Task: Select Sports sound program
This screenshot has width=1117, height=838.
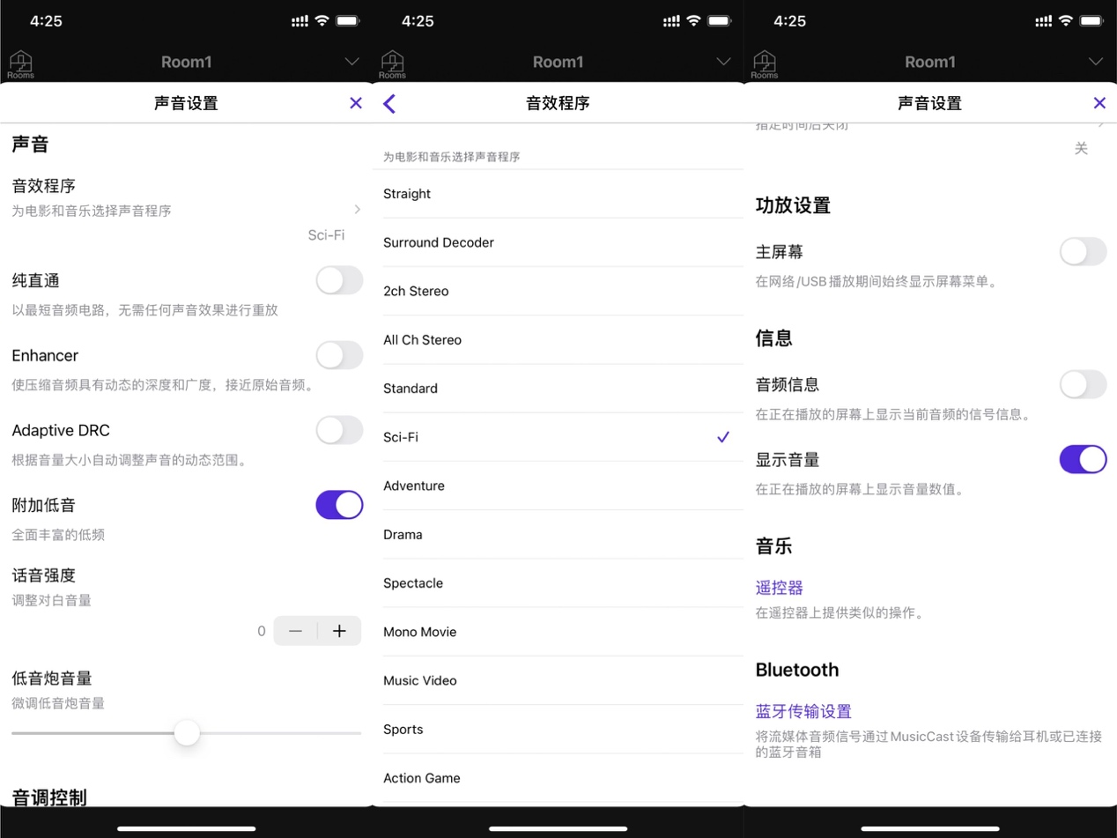Action: click(x=558, y=729)
